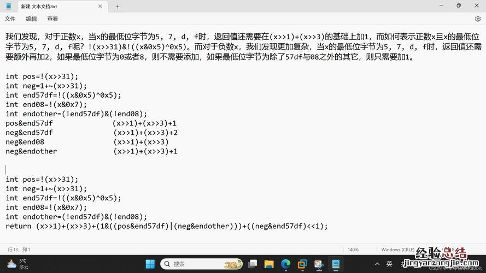Open the 查看 menu
The image size is (486, 273).
[x=52, y=19]
